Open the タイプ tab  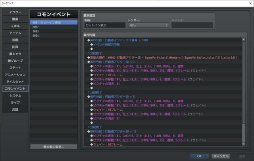[x=15, y=102]
